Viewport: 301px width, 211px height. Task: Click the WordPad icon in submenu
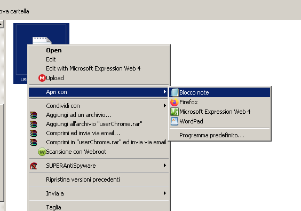pos(175,121)
